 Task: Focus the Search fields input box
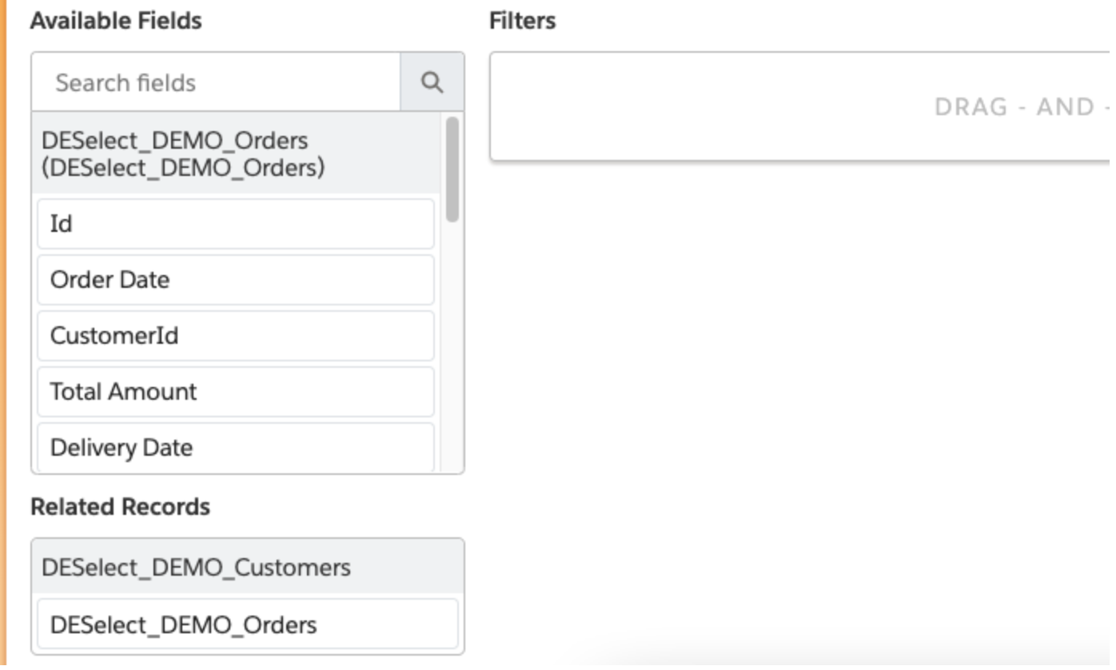point(216,82)
